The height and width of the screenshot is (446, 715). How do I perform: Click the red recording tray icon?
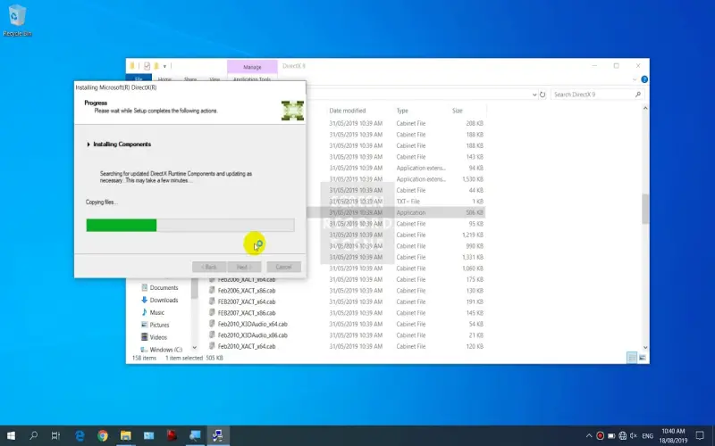coord(600,435)
